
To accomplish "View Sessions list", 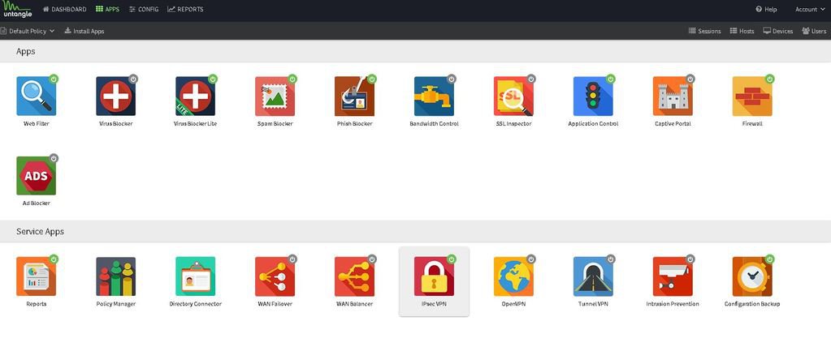I will (x=704, y=31).
